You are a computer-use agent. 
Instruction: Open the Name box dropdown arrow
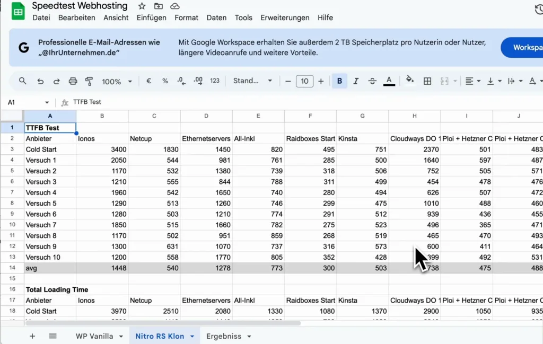point(47,102)
